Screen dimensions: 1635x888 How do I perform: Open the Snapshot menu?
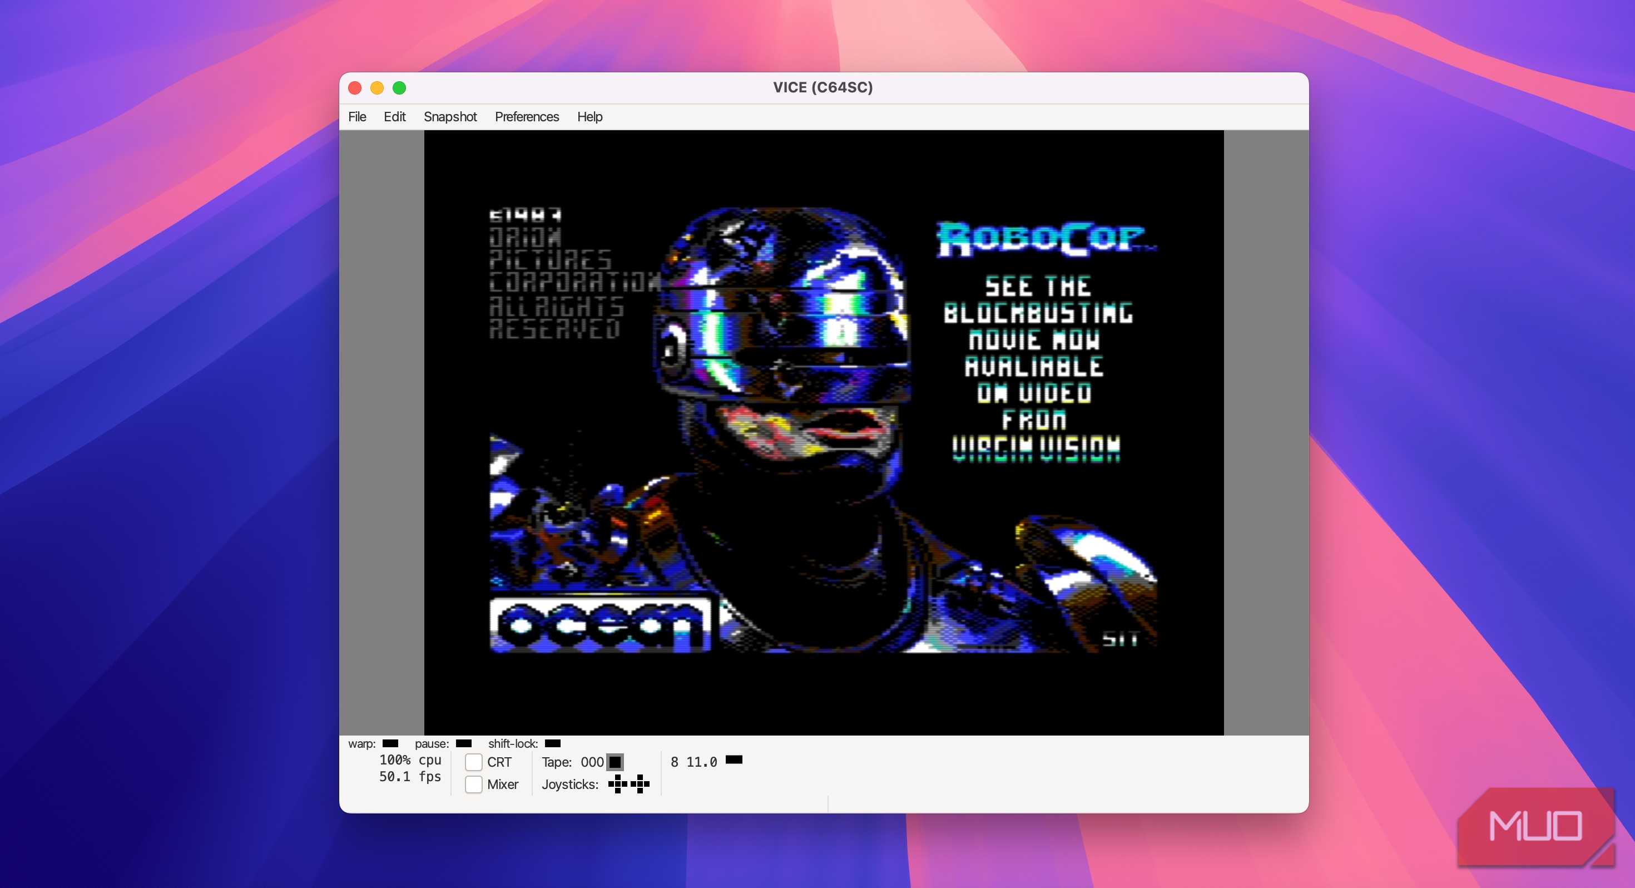(x=450, y=117)
